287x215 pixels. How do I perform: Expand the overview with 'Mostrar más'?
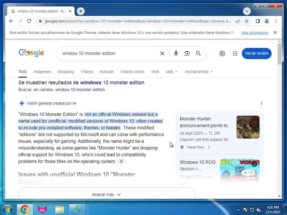(x=107, y=194)
